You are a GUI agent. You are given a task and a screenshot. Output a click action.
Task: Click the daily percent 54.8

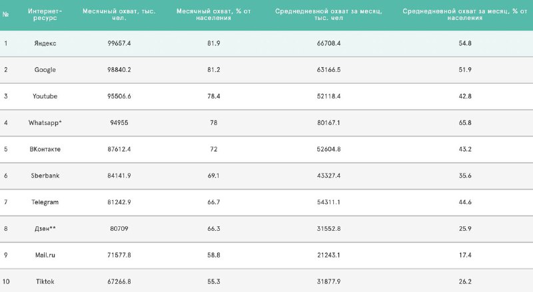[x=464, y=43]
